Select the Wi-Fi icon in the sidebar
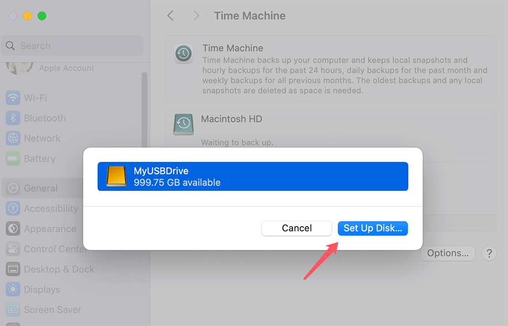The image size is (508, 326). [x=12, y=97]
